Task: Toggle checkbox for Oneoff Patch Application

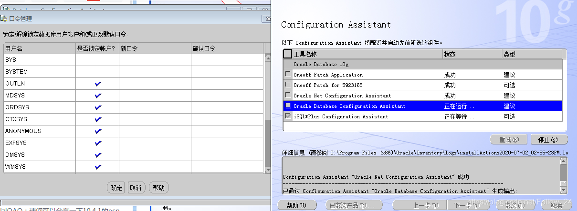Action: point(288,74)
